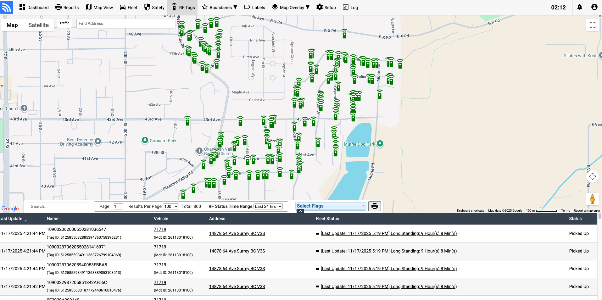Image resolution: width=602 pixels, height=300 pixels.
Task: Expand the Boundaries dropdown
Action: pos(220,7)
